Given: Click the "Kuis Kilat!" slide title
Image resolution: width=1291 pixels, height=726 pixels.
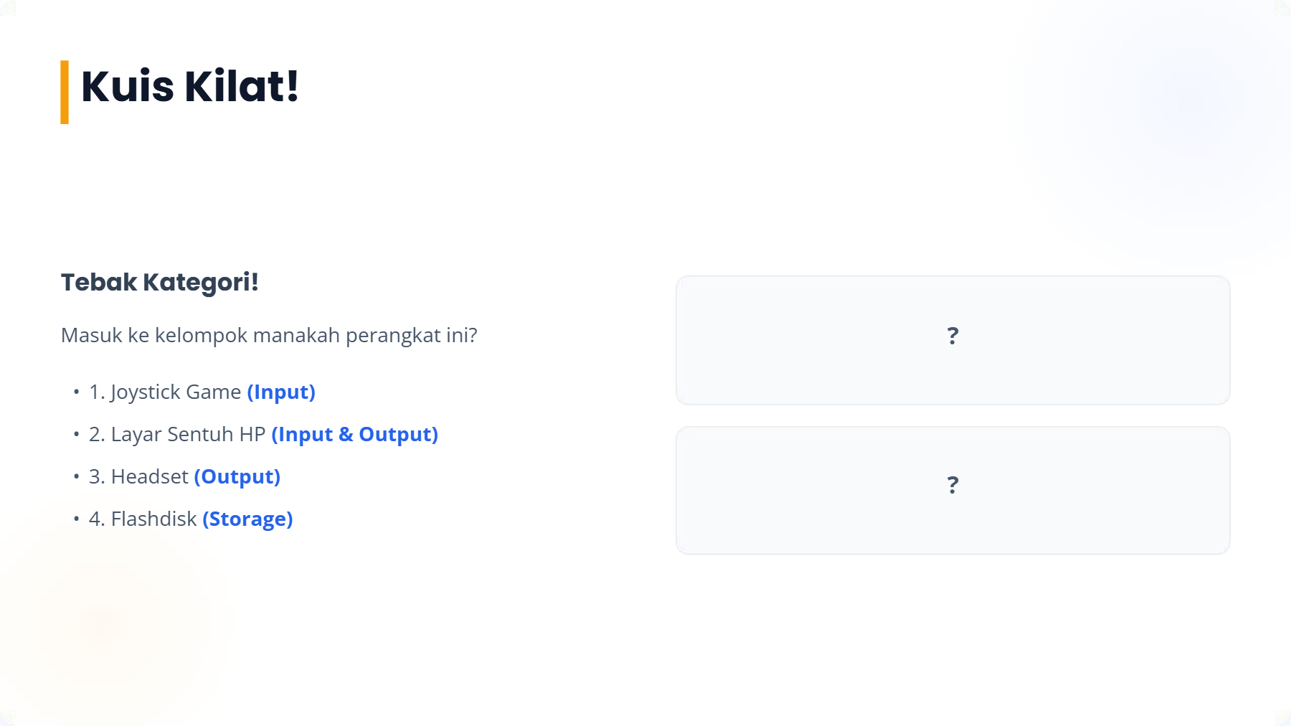Looking at the screenshot, I should click(x=190, y=87).
